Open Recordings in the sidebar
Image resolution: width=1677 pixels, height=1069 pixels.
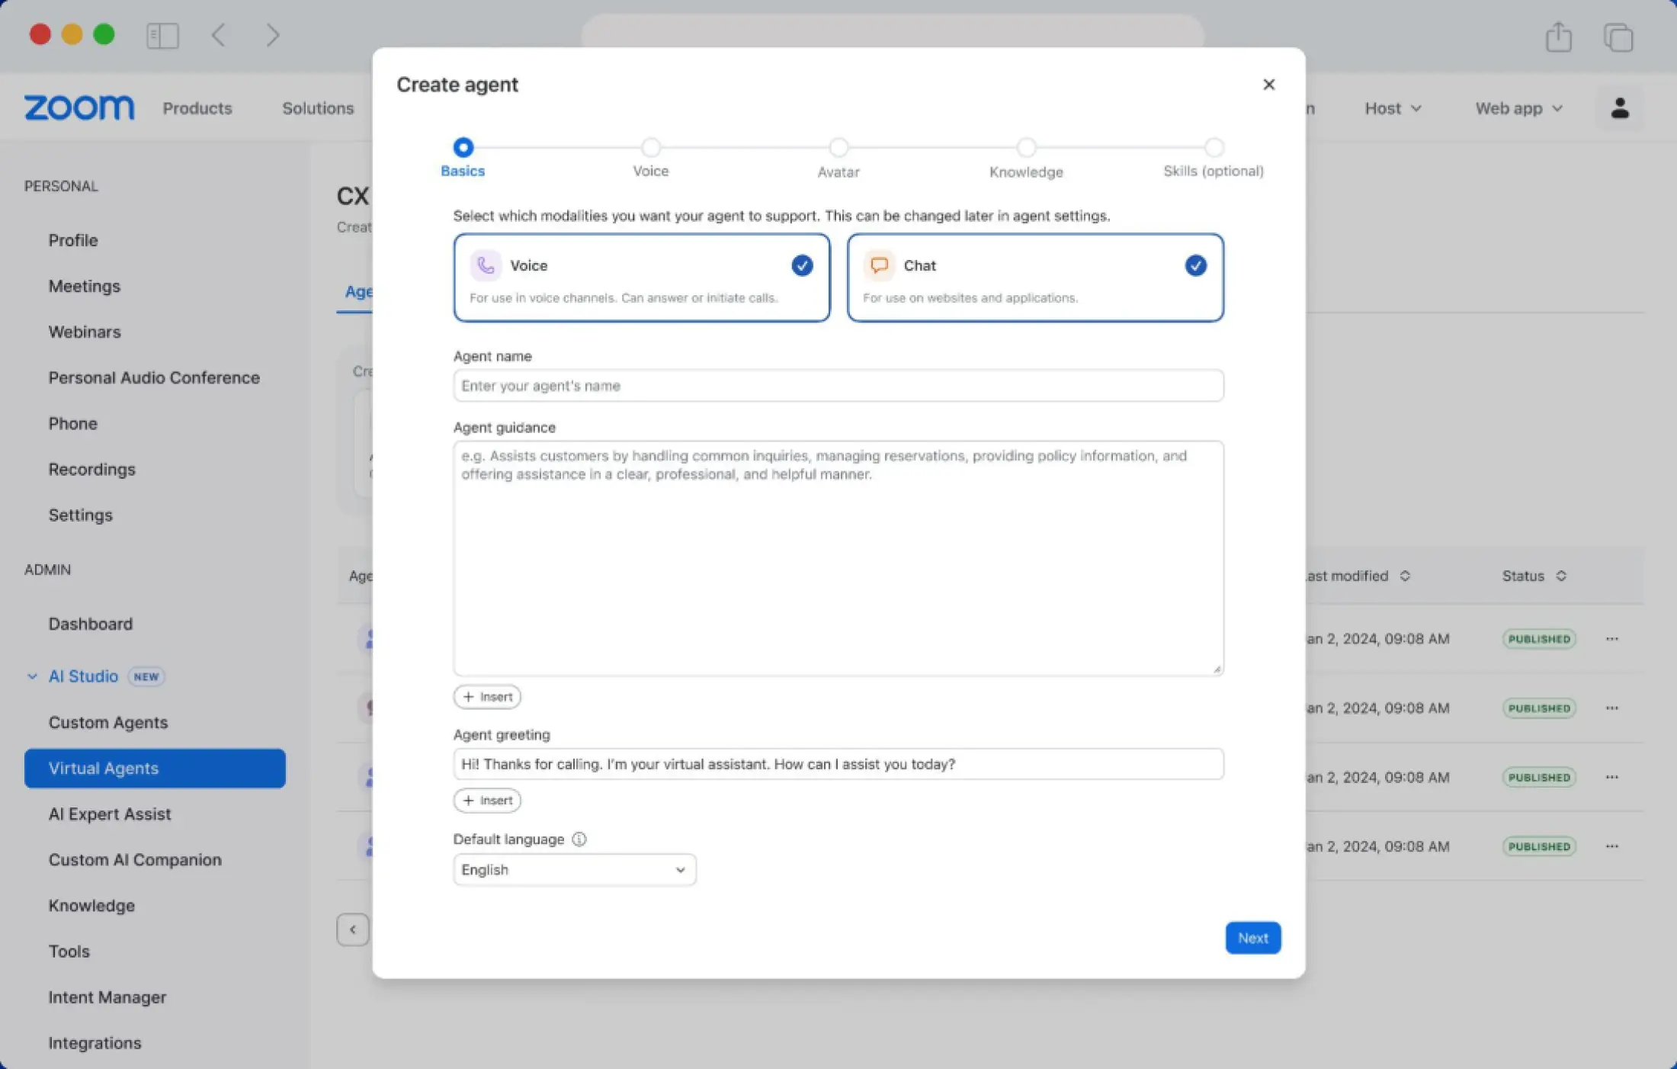(92, 469)
